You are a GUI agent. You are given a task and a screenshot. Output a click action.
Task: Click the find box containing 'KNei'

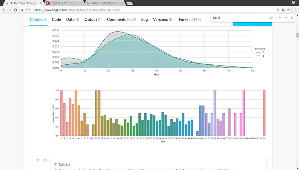239,18
